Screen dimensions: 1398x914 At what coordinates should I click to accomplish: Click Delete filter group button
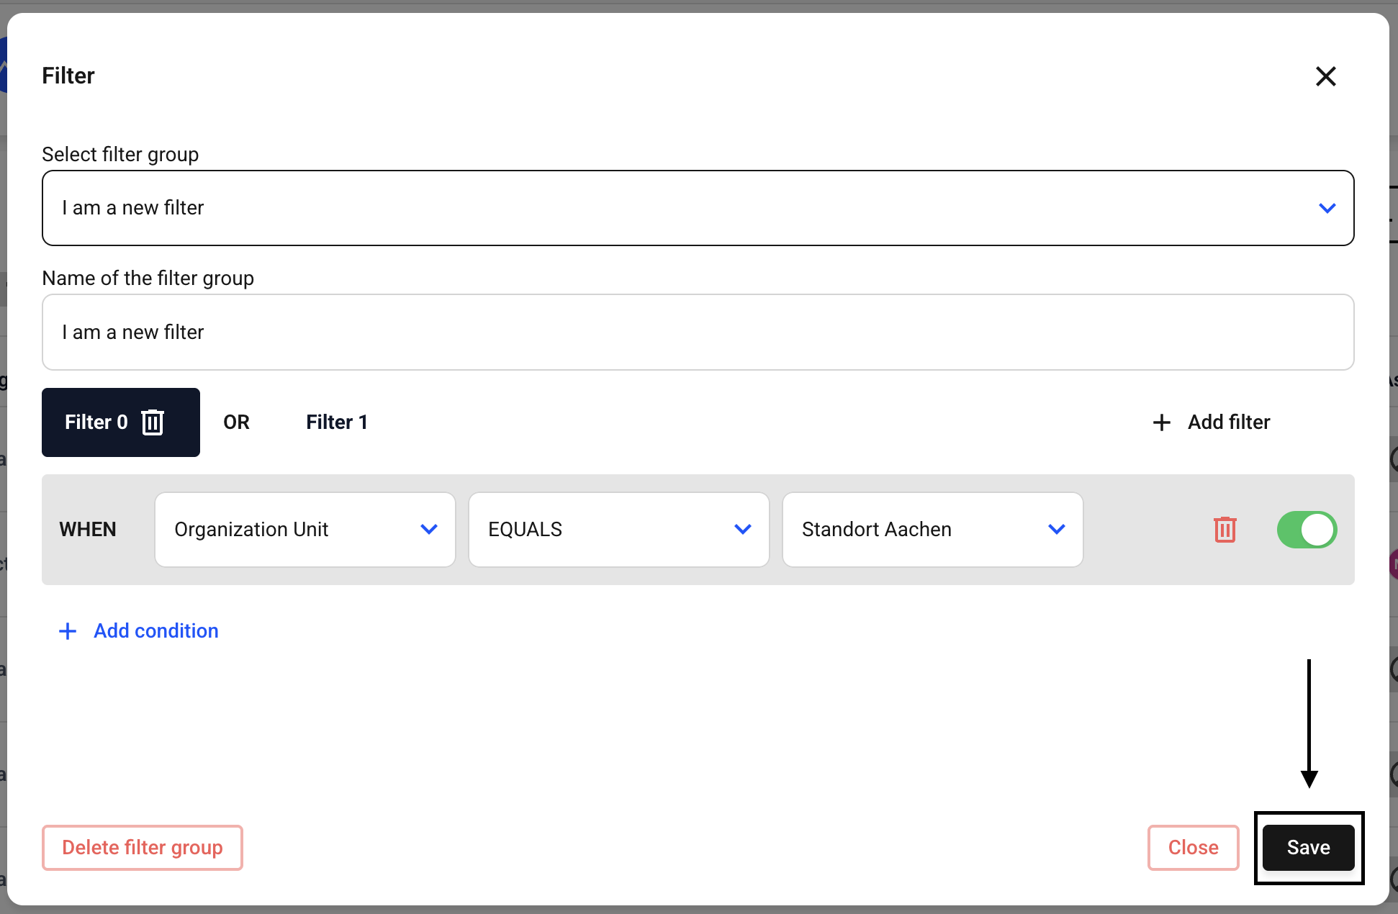[x=143, y=848]
